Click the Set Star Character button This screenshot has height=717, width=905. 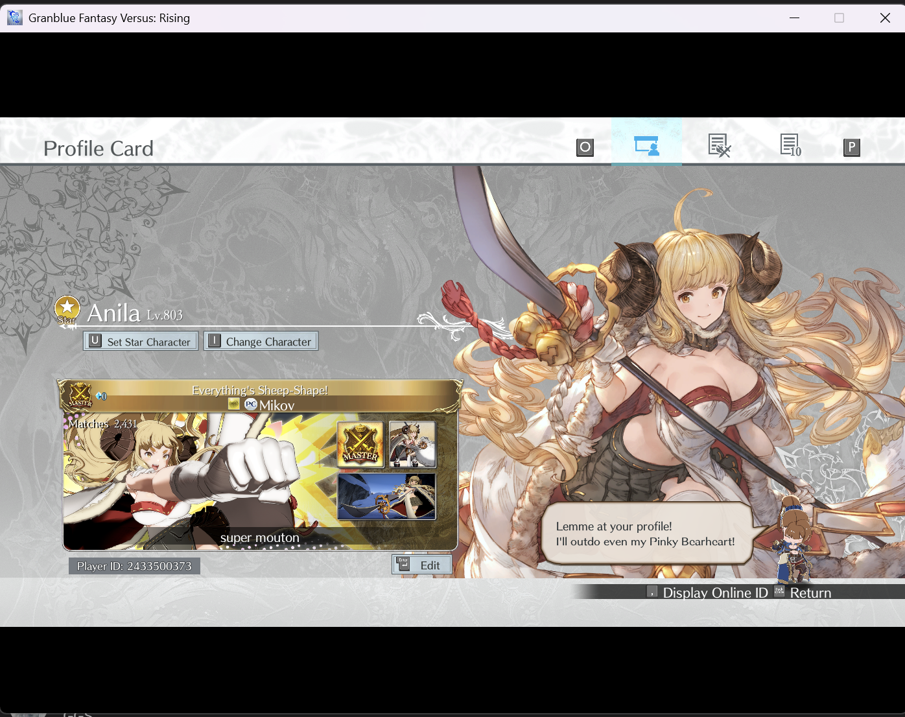pyautogui.click(x=141, y=341)
